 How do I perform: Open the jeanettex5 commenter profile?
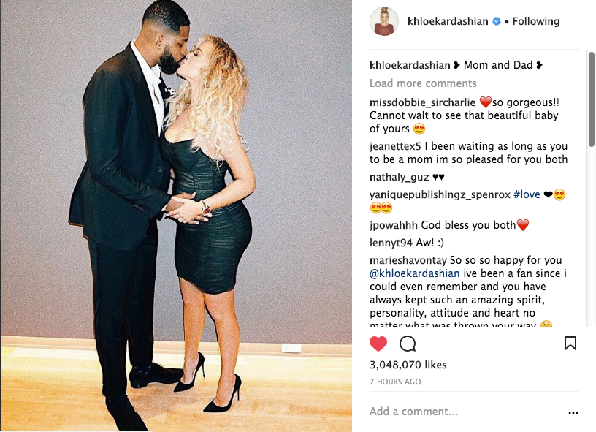click(x=395, y=146)
